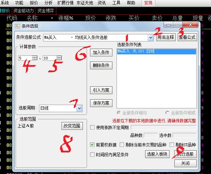The width and height of the screenshot is (211, 174).
Task: Switch to the 发现 tab
Action: 148,3
